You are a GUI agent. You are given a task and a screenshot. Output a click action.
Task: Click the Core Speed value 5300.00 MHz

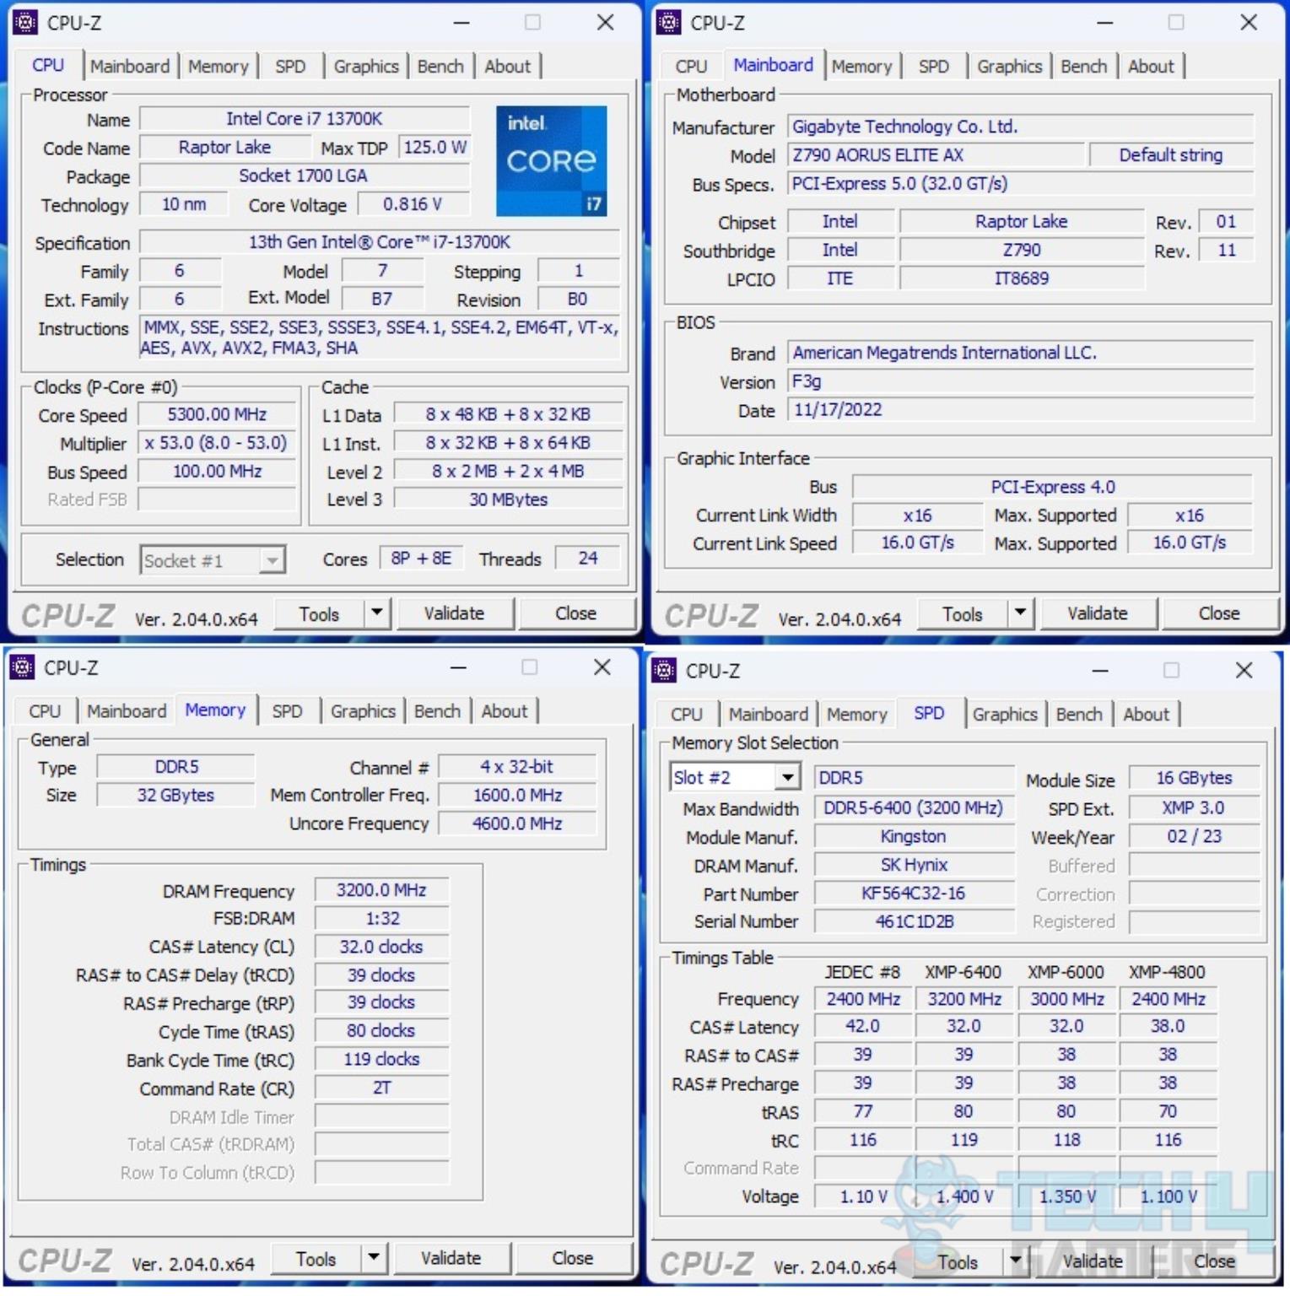(217, 414)
